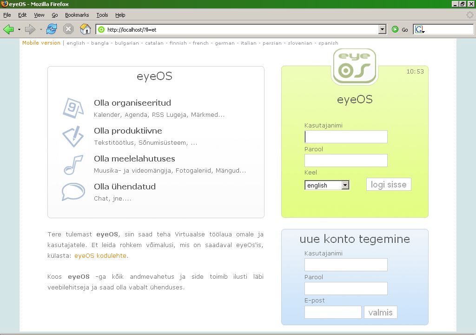Click the logi sisse login button

(389, 185)
